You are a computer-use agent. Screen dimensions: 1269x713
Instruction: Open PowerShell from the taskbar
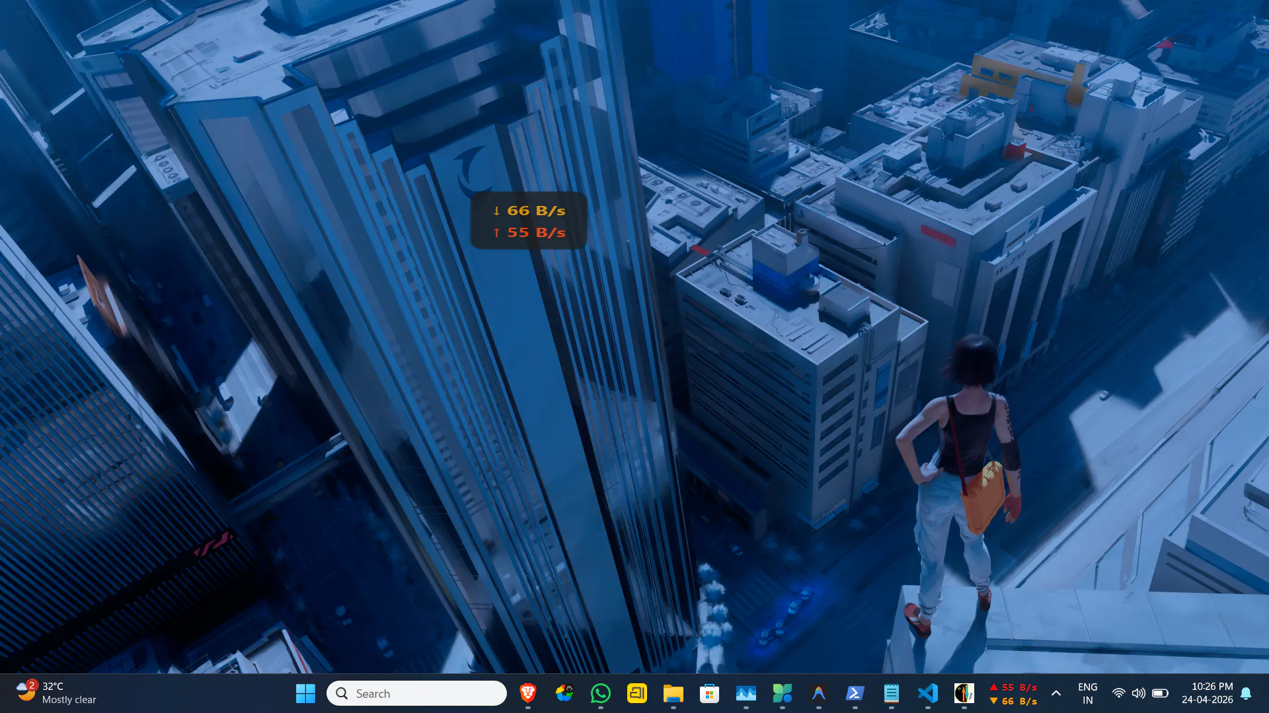pyautogui.click(x=855, y=693)
